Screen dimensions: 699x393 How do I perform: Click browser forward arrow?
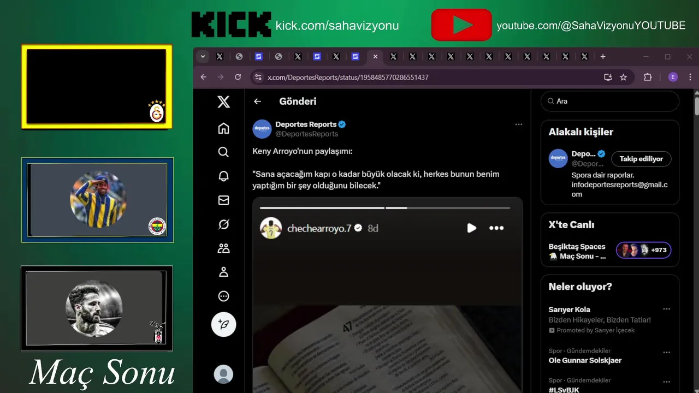[221, 78]
